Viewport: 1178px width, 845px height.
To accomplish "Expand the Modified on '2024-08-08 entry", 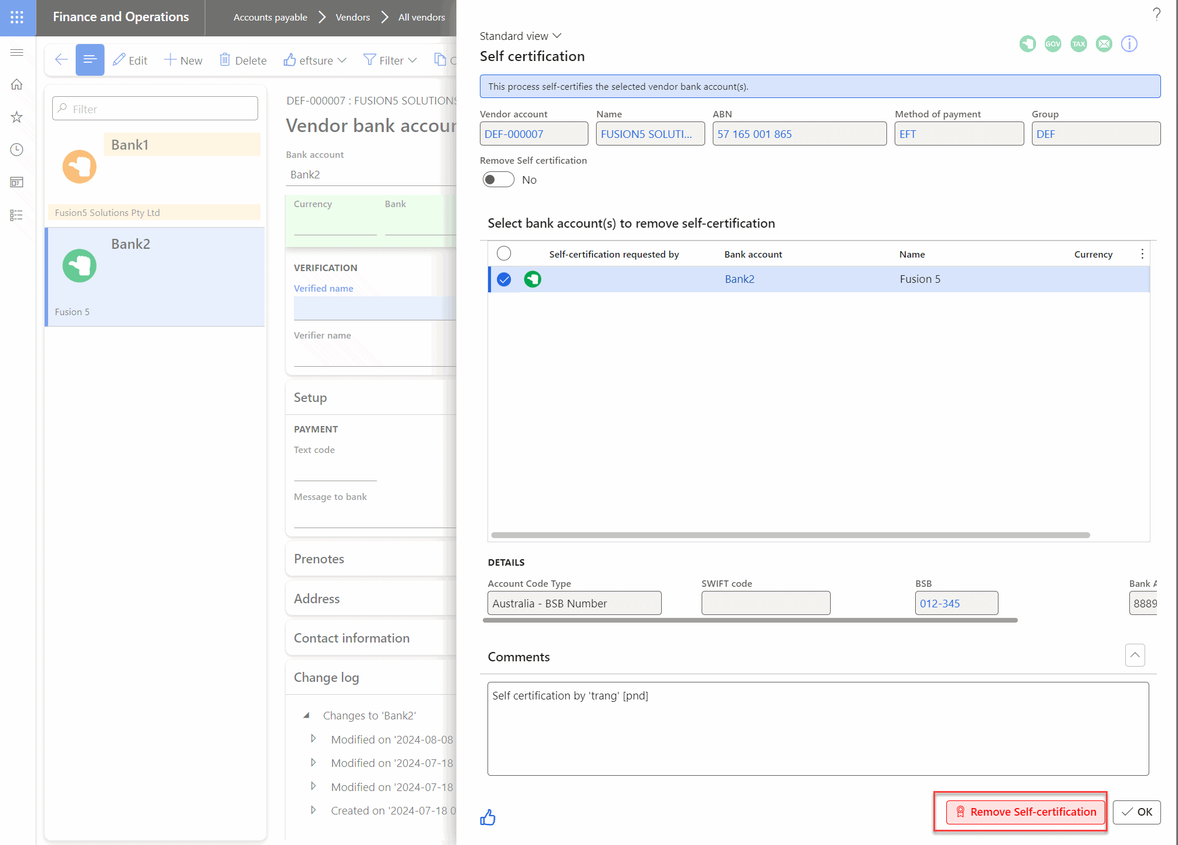I will point(313,739).
